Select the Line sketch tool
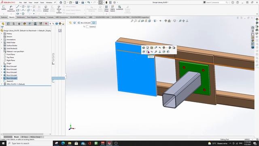 point(18,6)
